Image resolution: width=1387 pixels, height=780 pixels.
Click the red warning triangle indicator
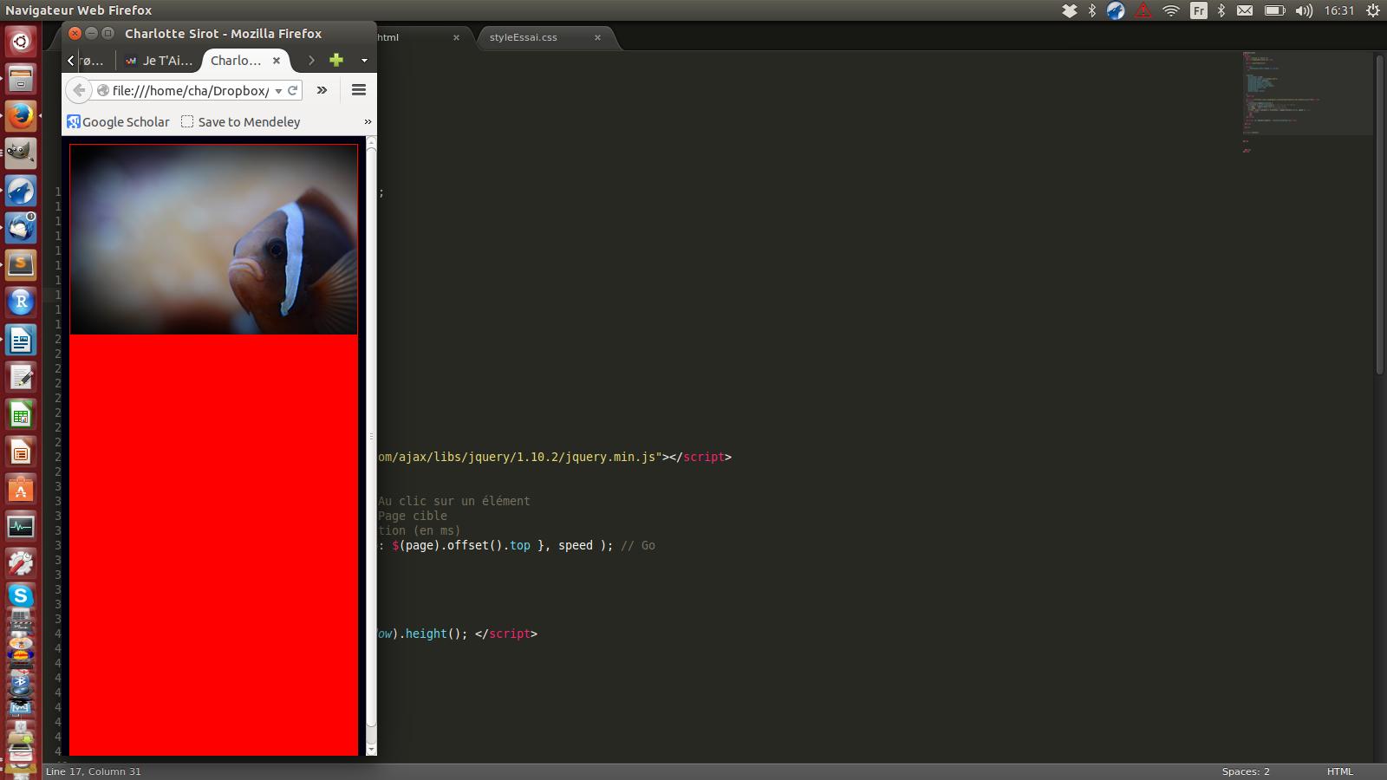pos(1143,10)
